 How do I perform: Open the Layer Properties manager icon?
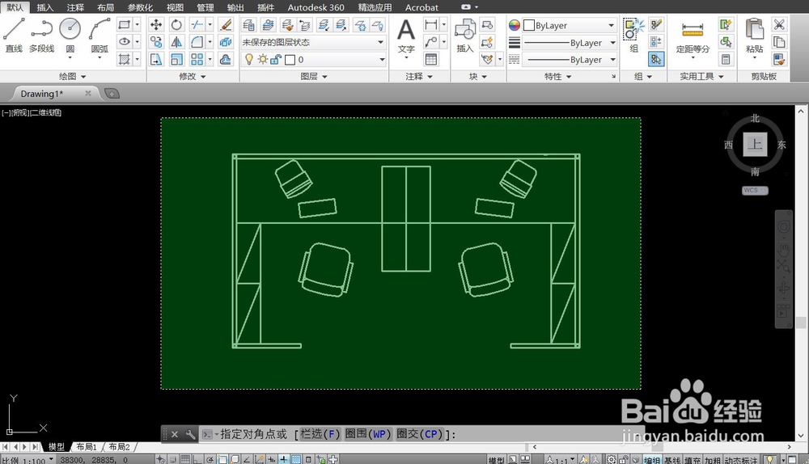[248, 24]
